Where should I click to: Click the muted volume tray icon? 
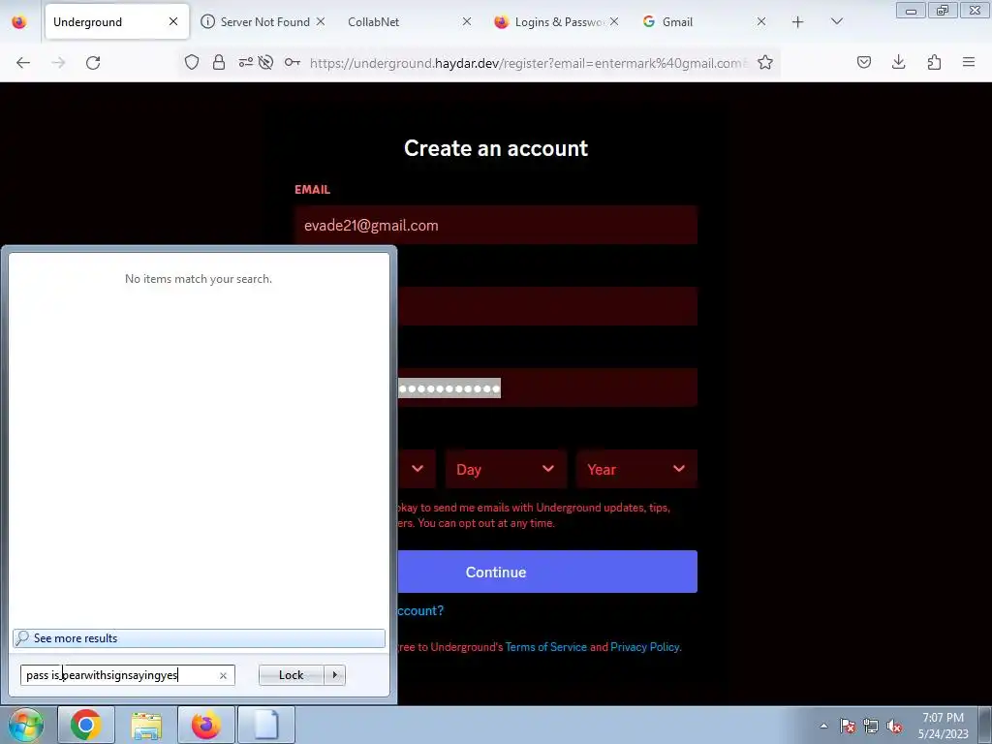click(x=894, y=726)
